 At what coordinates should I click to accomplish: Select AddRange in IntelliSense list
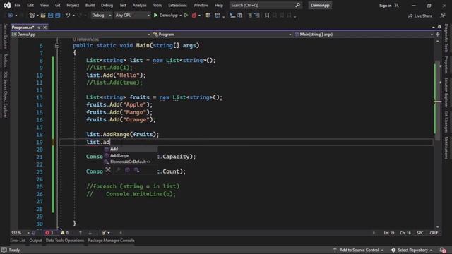click(x=131, y=155)
